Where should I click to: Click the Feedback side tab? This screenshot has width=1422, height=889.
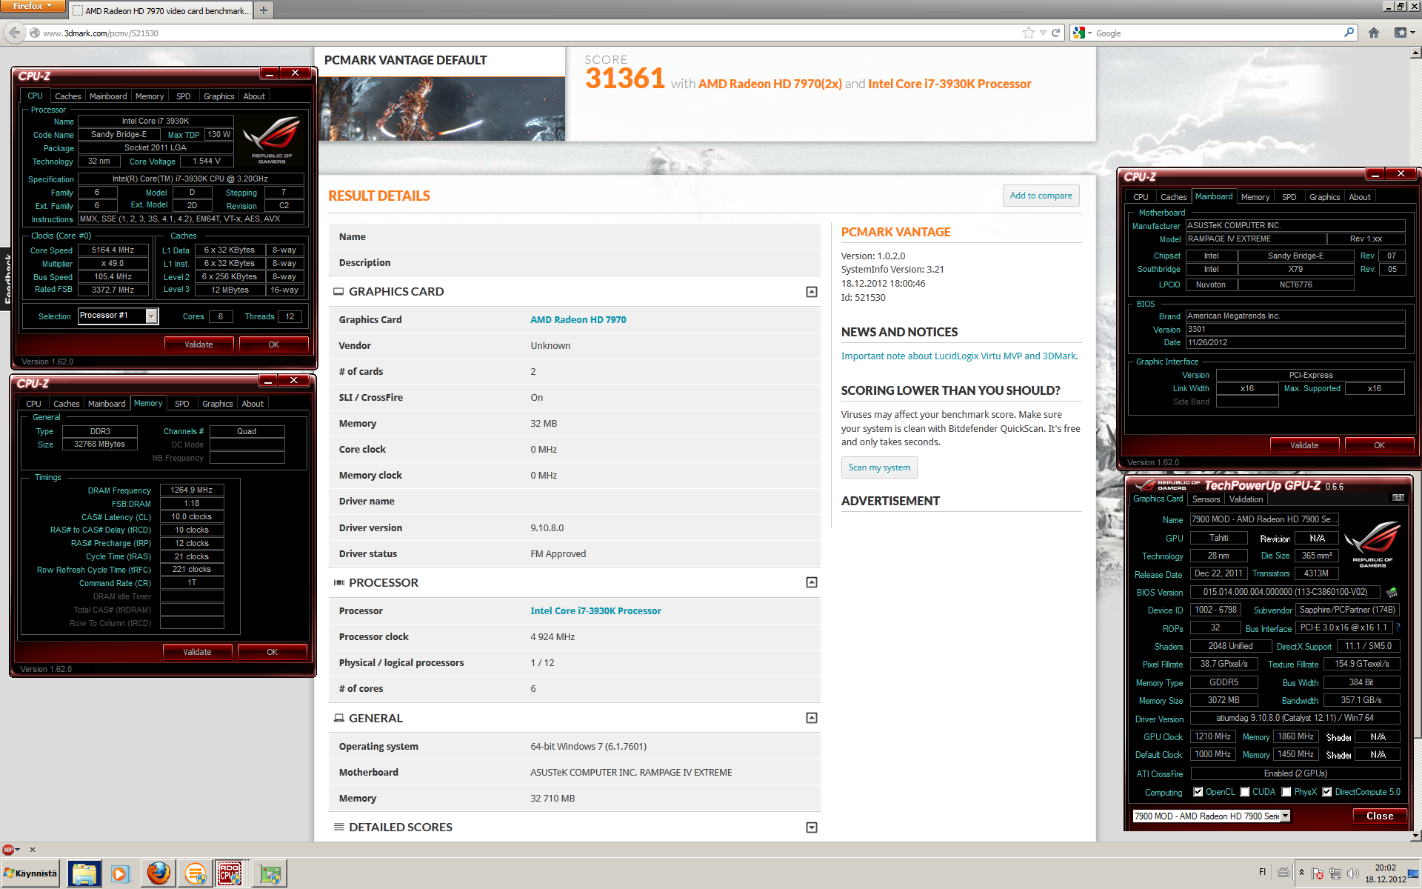(6, 278)
